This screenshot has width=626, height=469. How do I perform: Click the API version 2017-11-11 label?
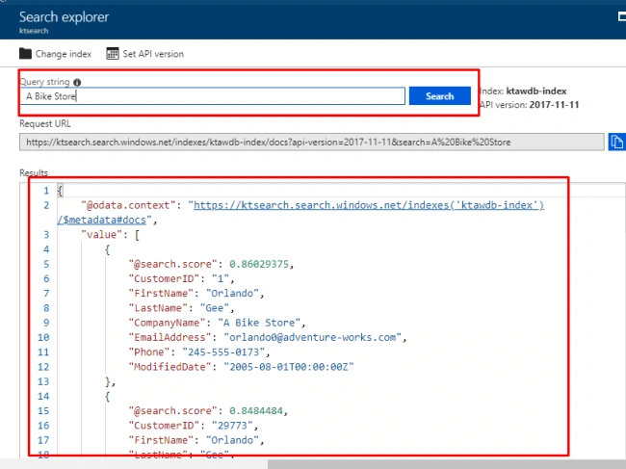[x=530, y=105]
